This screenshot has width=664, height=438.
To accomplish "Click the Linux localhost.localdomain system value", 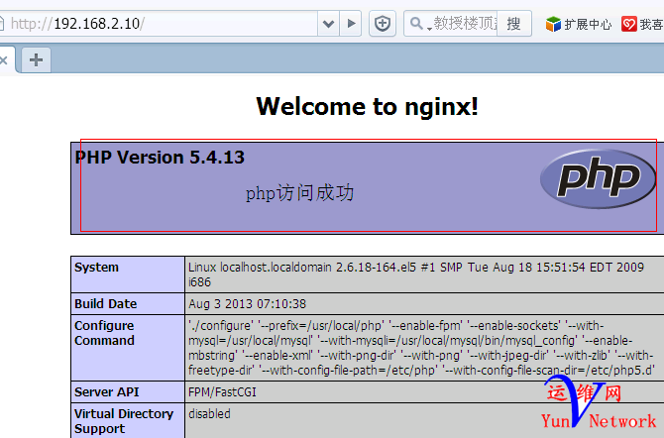I will point(416,274).
